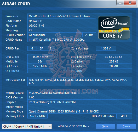Screen dimensions: 138x132
Task: Click the '22 nm' process value
Action: pos(89,35)
